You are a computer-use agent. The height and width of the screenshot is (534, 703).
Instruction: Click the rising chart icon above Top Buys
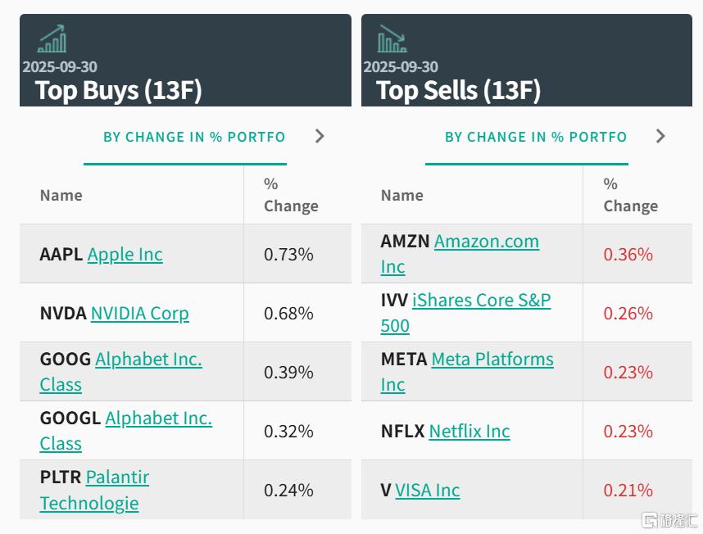(52, 38)
